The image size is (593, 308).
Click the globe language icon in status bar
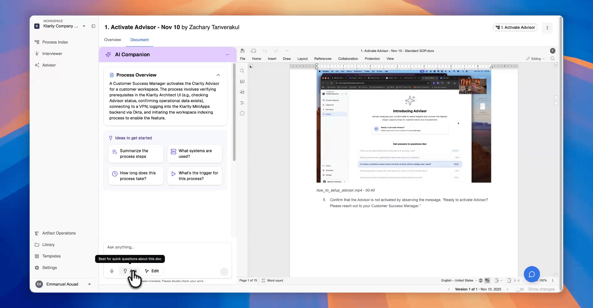[x=481, y=281]
